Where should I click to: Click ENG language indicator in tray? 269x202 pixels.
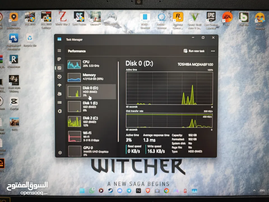[262, 190]
